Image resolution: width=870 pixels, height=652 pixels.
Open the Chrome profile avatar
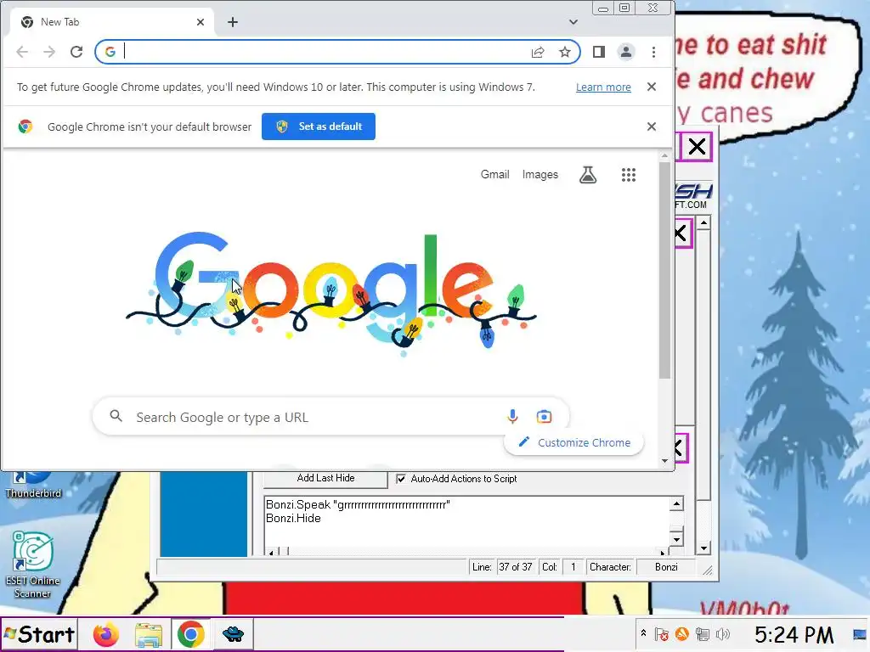tap(626, 52)
